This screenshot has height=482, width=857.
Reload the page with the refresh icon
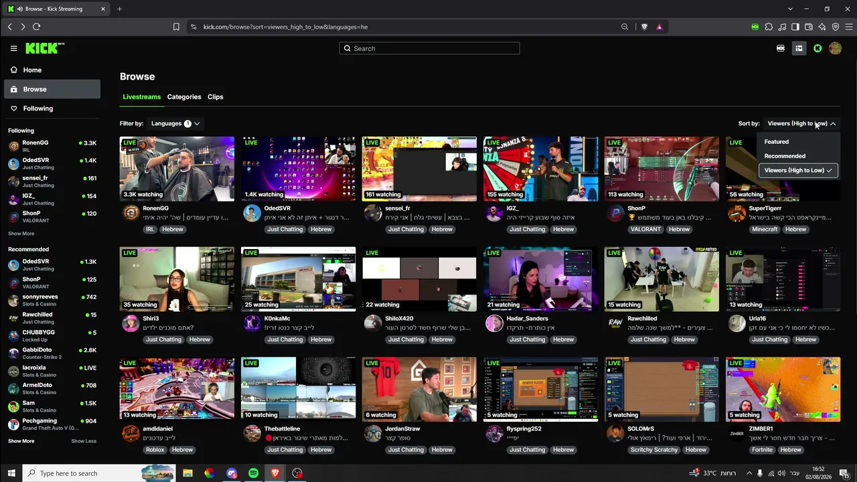[x=36, y=27]
